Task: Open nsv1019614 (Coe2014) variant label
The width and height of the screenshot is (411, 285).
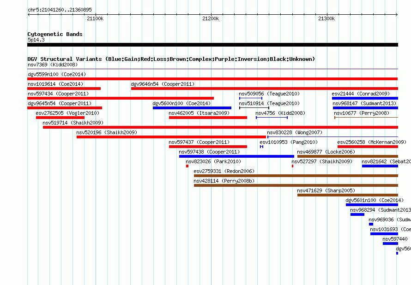Action: (x=55, y=84)
